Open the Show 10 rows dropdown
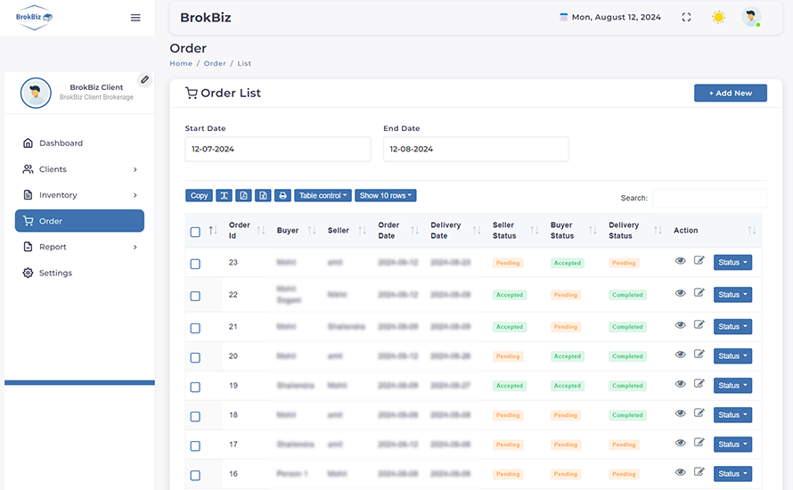 (x=385, y=196)
